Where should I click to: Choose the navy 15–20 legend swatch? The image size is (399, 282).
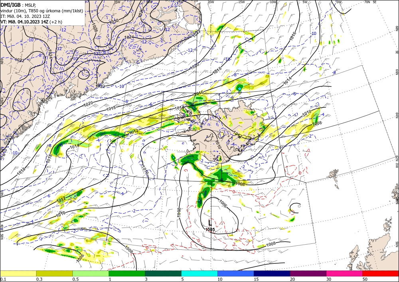coord(272,273)
